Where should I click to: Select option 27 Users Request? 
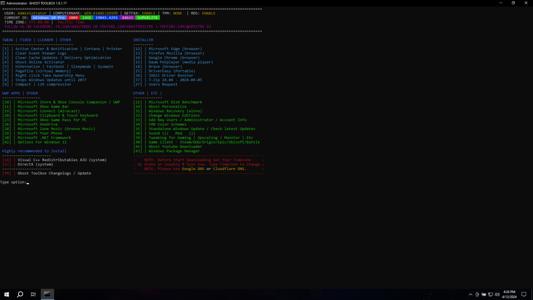[155, 84]
